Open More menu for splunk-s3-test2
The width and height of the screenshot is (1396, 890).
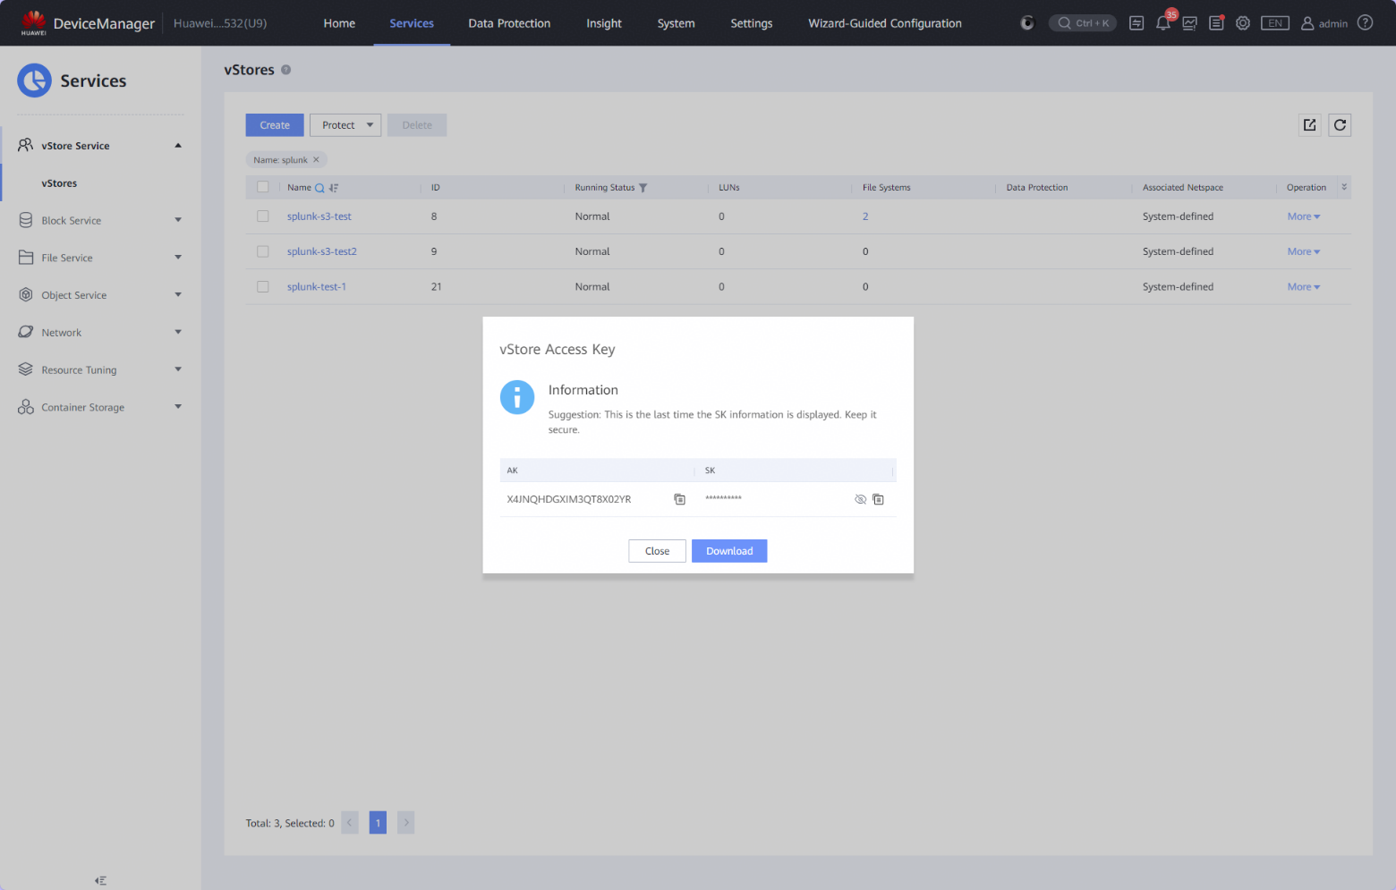[x=1304, y=251]
